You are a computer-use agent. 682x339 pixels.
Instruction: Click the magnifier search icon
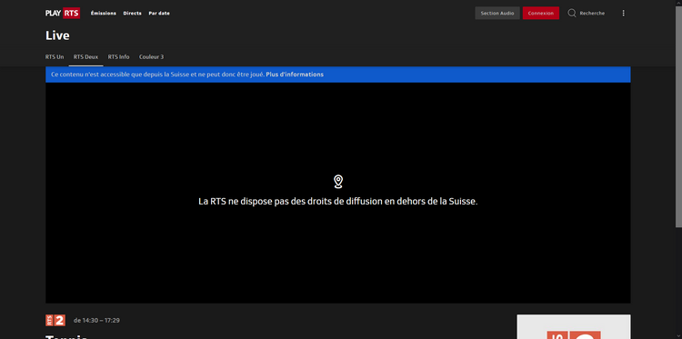pos(572,13)
